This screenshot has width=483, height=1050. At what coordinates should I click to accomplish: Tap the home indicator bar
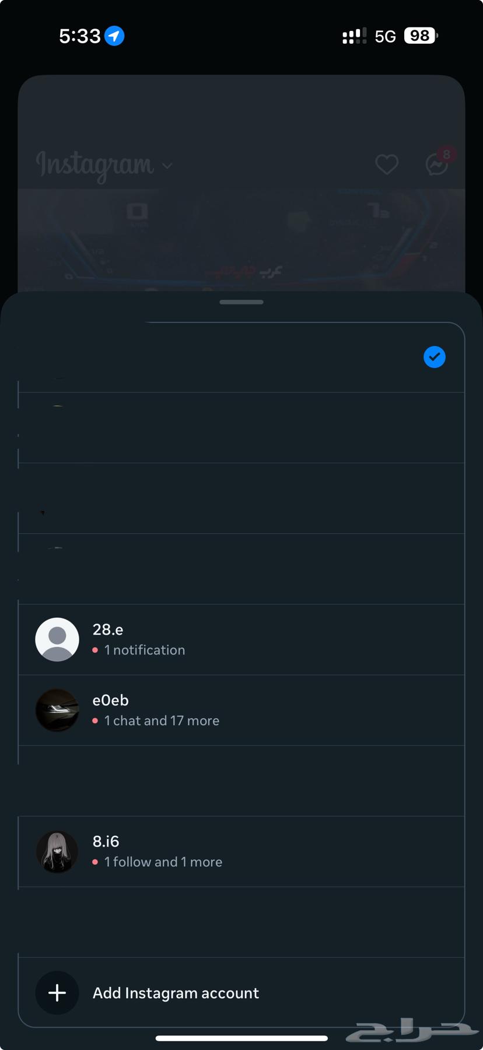tap(242, 1038)
